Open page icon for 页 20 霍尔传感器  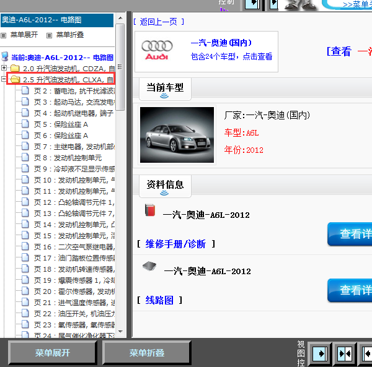[25, 291]
